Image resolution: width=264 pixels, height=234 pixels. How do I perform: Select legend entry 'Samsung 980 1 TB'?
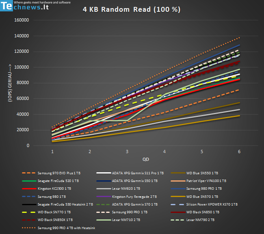[x=44, y=197]
